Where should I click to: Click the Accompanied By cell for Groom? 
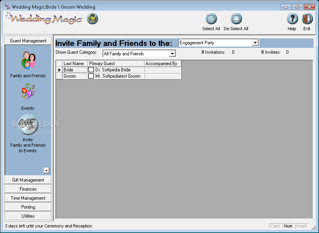[163, 76]
